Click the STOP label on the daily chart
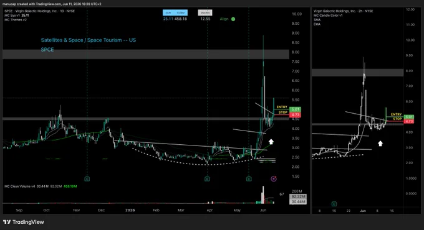 pos(283,112)
